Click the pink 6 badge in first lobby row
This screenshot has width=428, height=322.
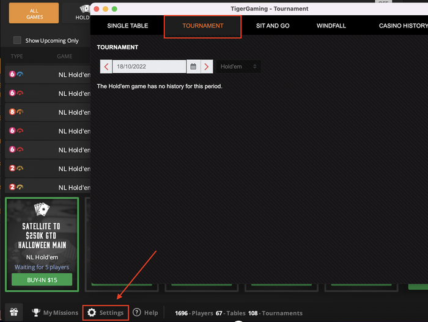tap(12, 74)
